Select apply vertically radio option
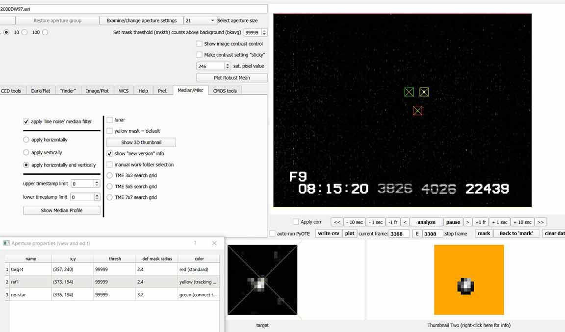 click(x=26, y=152)
